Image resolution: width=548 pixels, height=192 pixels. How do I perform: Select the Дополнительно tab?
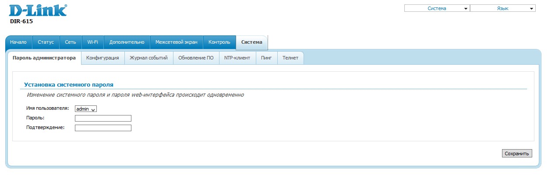[x=127, y=42]
